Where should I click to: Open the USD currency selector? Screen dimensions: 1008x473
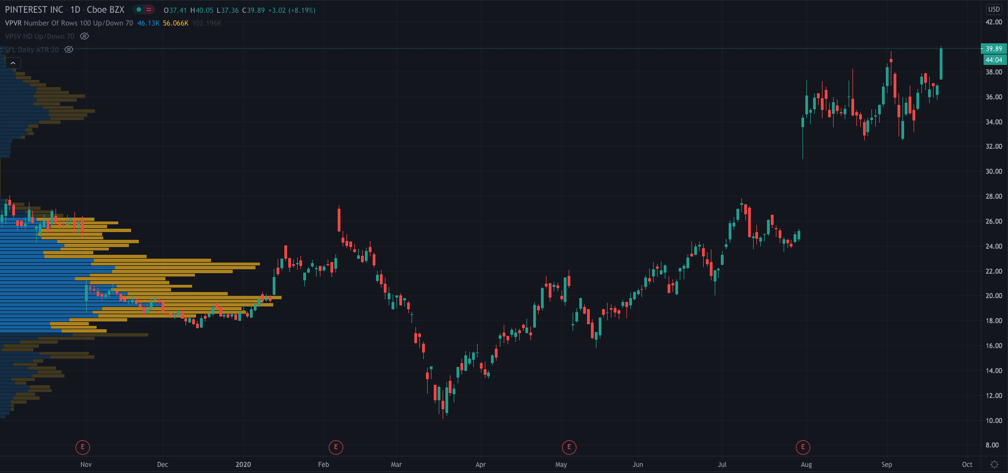tap(994, 9)
